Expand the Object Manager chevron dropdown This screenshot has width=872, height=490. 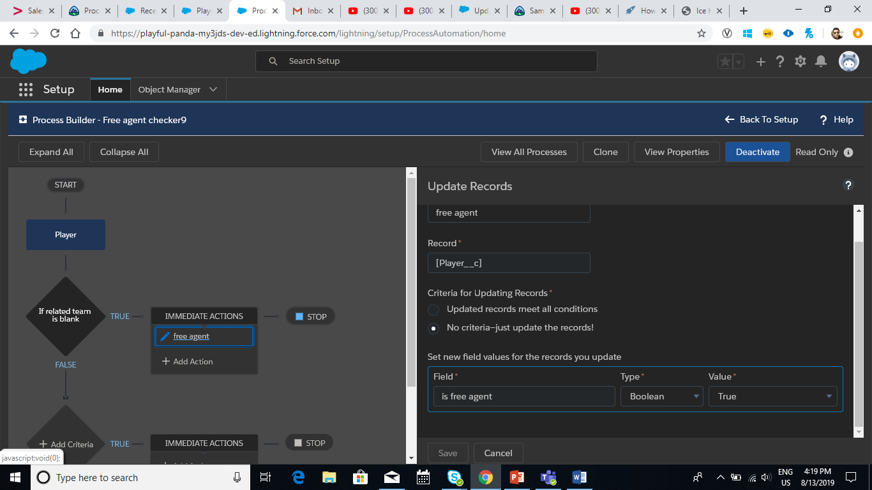point(213,89)
